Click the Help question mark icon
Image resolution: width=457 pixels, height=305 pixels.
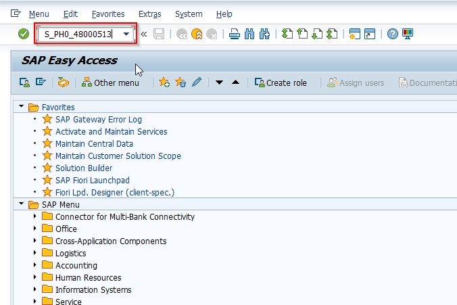click(x=392, y=34)
